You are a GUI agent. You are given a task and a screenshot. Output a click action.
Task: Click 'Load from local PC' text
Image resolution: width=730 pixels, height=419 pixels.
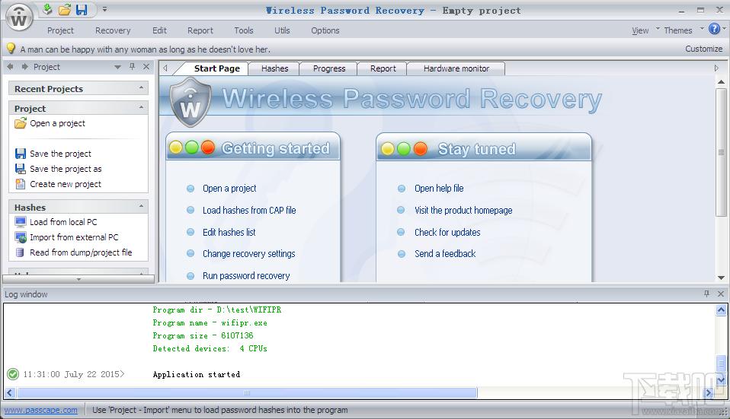pyautogui.click(x=63, y=222)
